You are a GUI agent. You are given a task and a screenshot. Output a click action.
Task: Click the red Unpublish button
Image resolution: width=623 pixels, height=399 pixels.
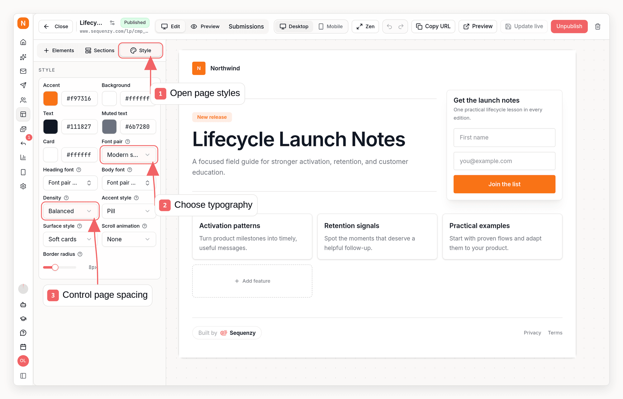[x=569, y=26]
